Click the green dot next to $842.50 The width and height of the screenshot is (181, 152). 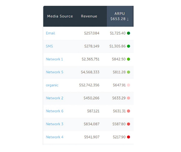click(x=128, y=59)
